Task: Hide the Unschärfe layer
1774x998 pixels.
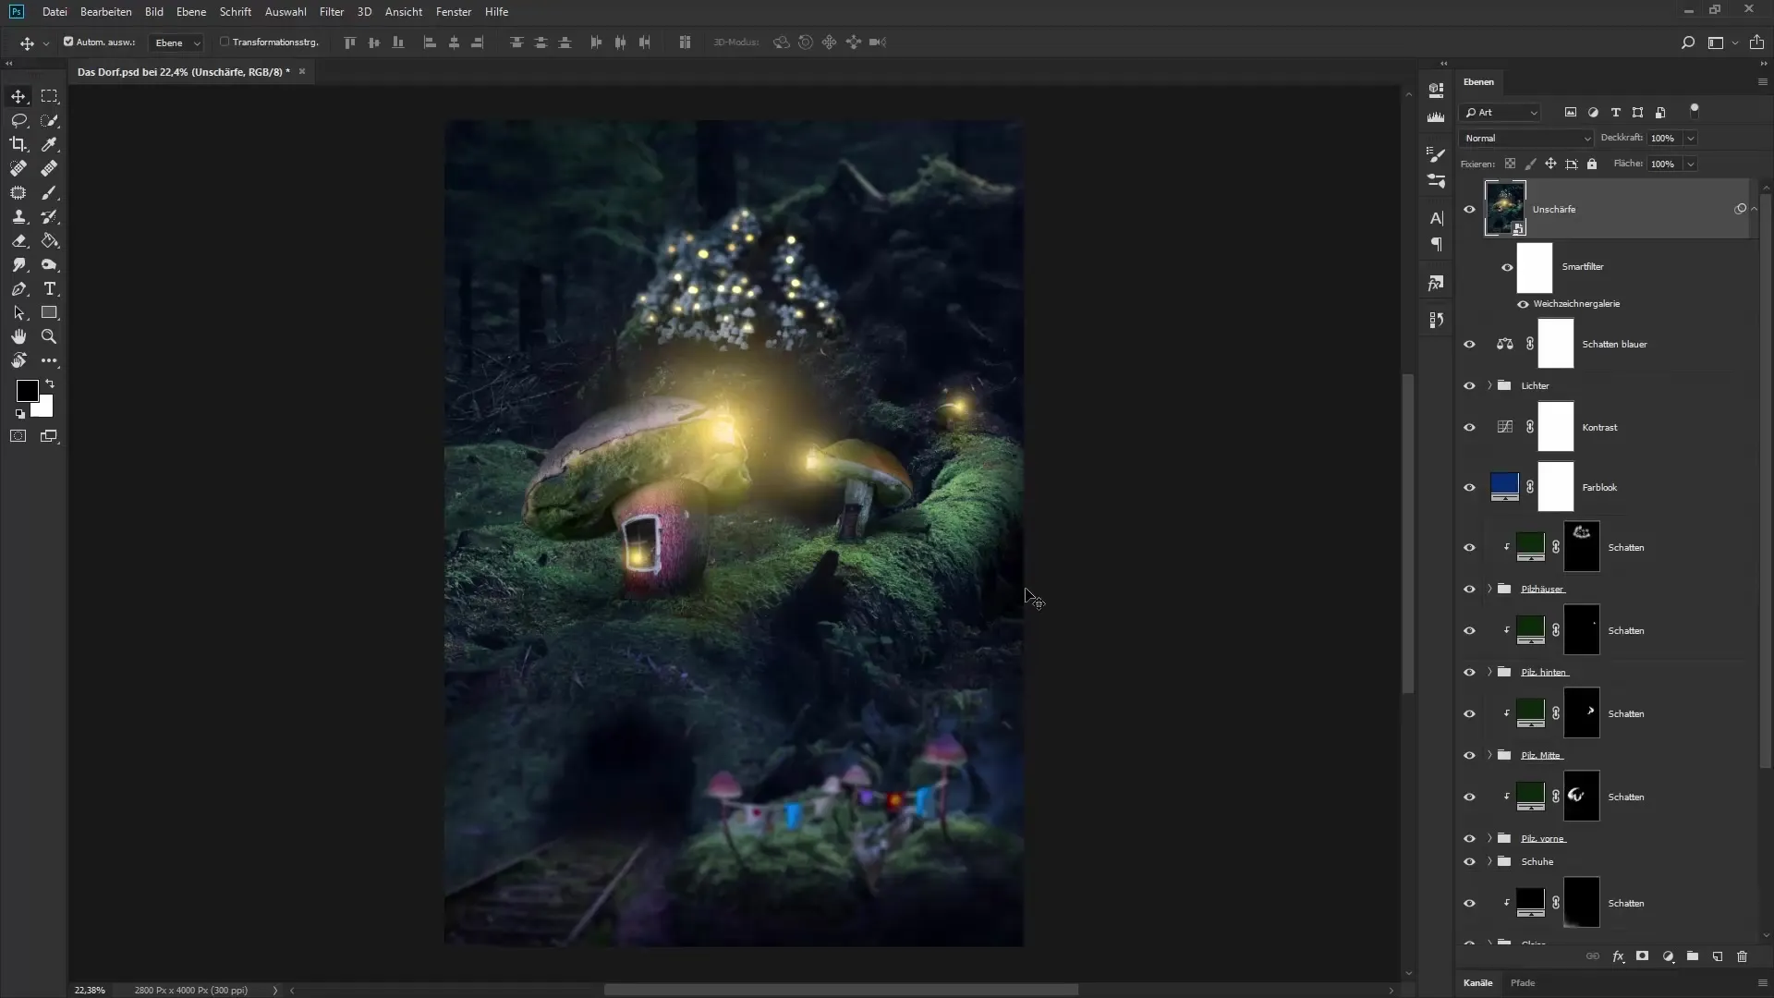Action: (1469, 209)
